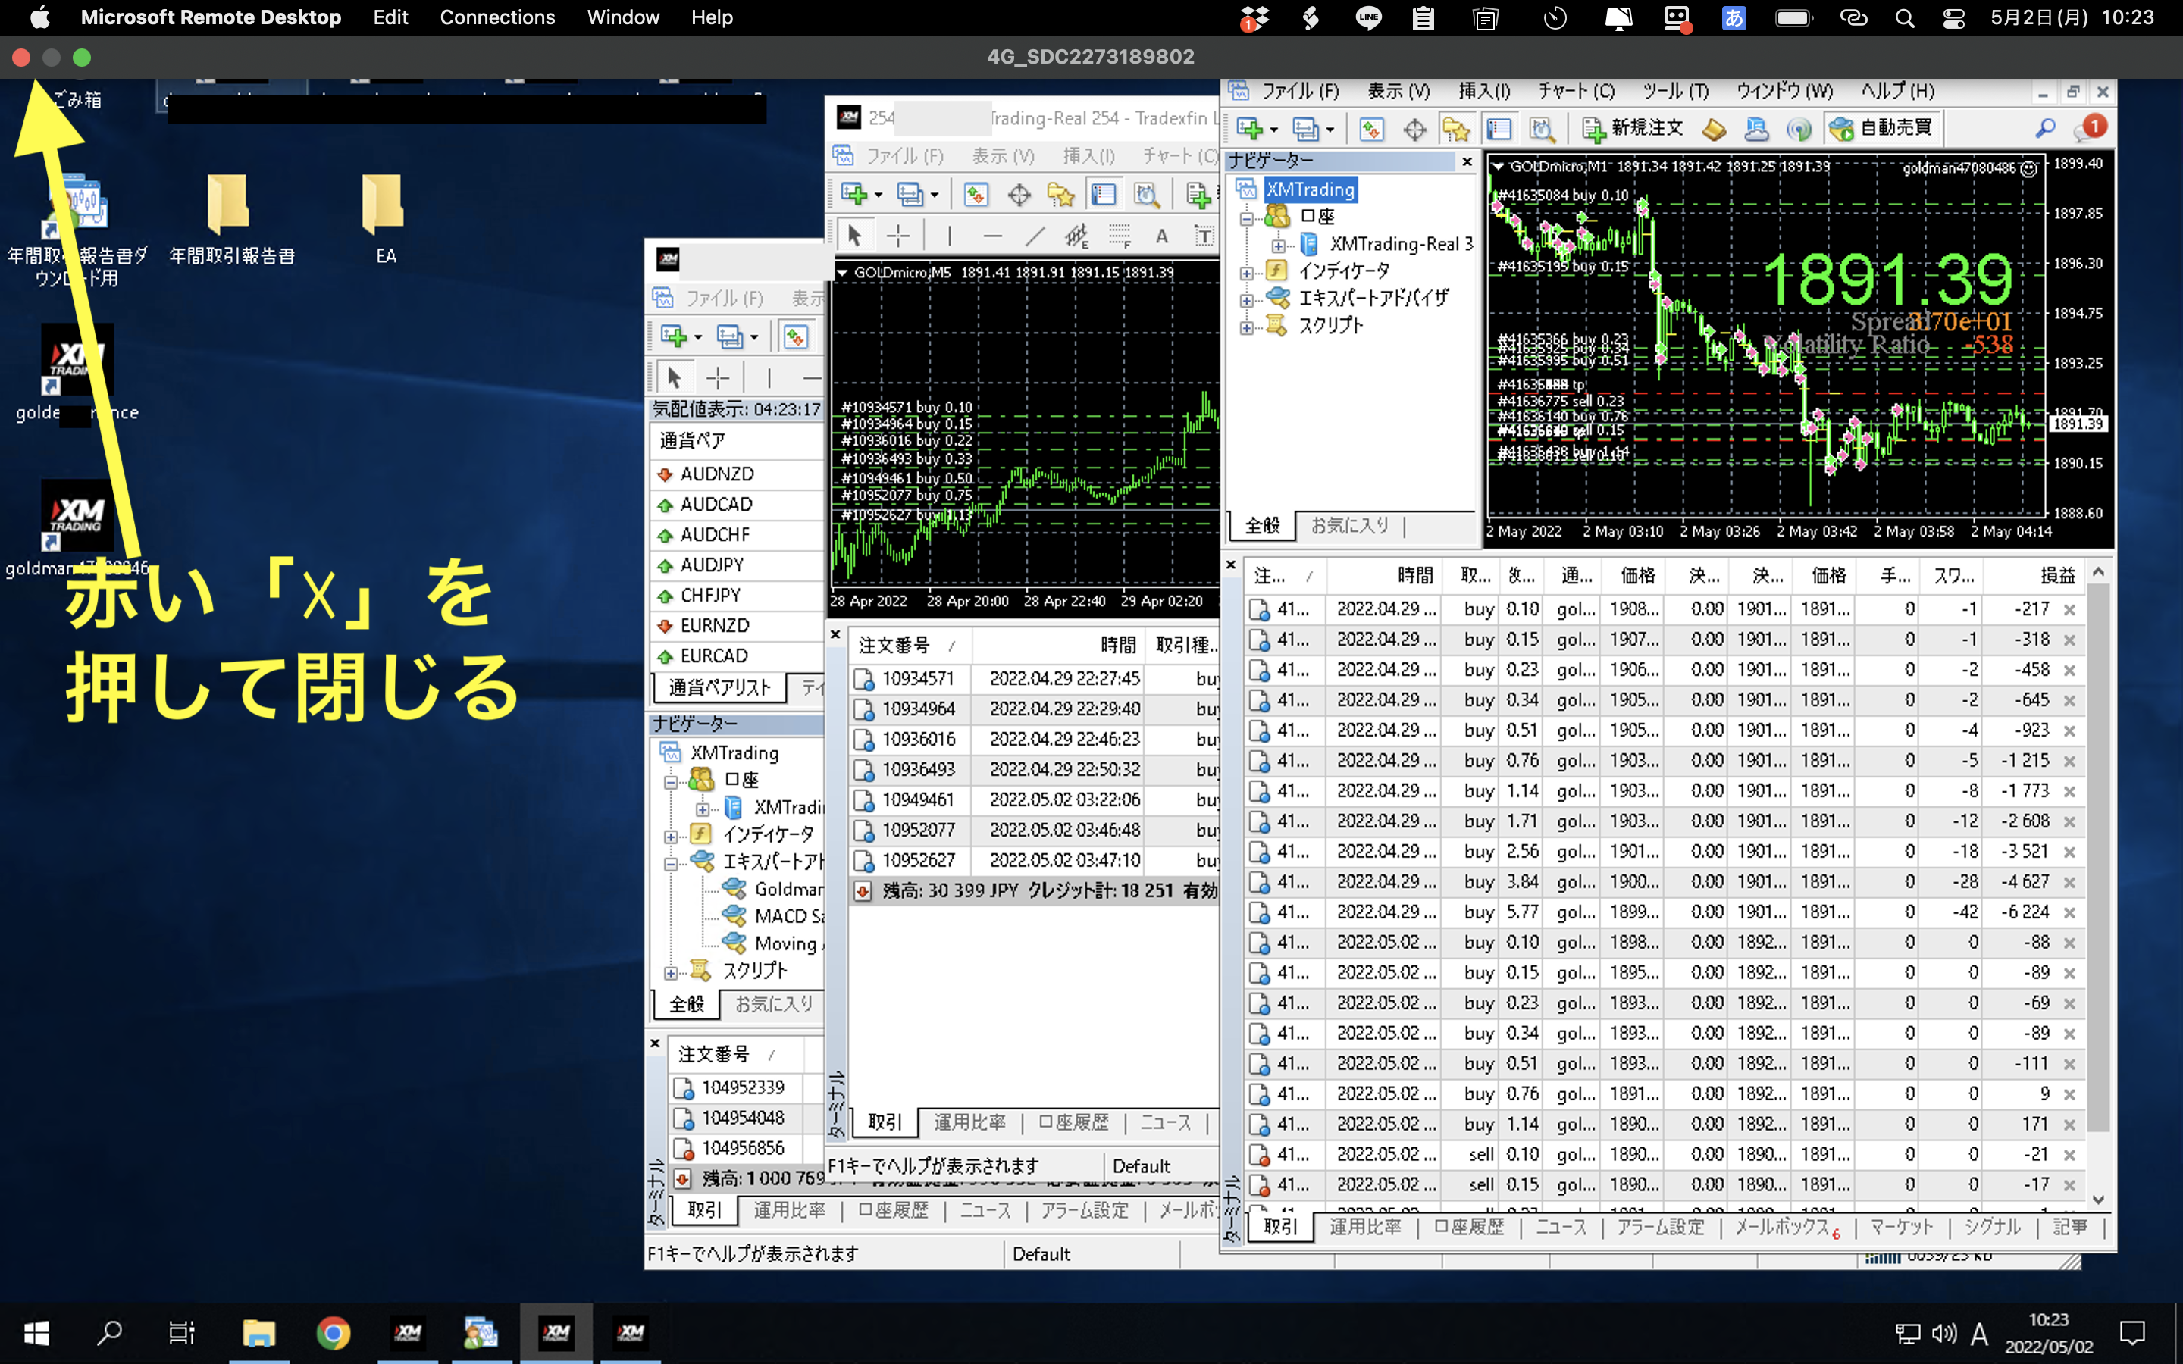
Task: Open the chat notification bubble with badge 1
Action: tap(2089, 129)
